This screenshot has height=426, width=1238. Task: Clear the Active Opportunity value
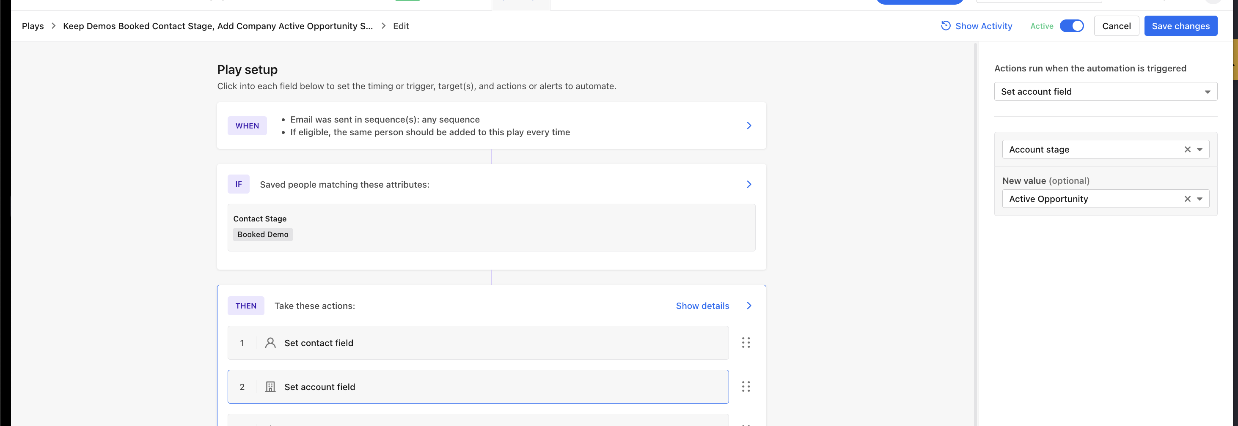[x=1188, y=199]
